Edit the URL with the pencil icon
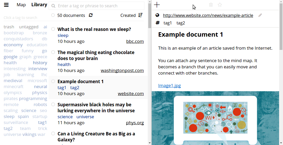The image size is (283, 145). 260,15
